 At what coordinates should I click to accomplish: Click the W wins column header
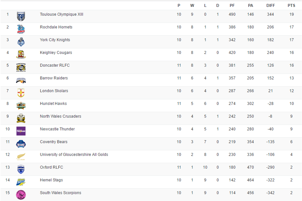point(192,5)
